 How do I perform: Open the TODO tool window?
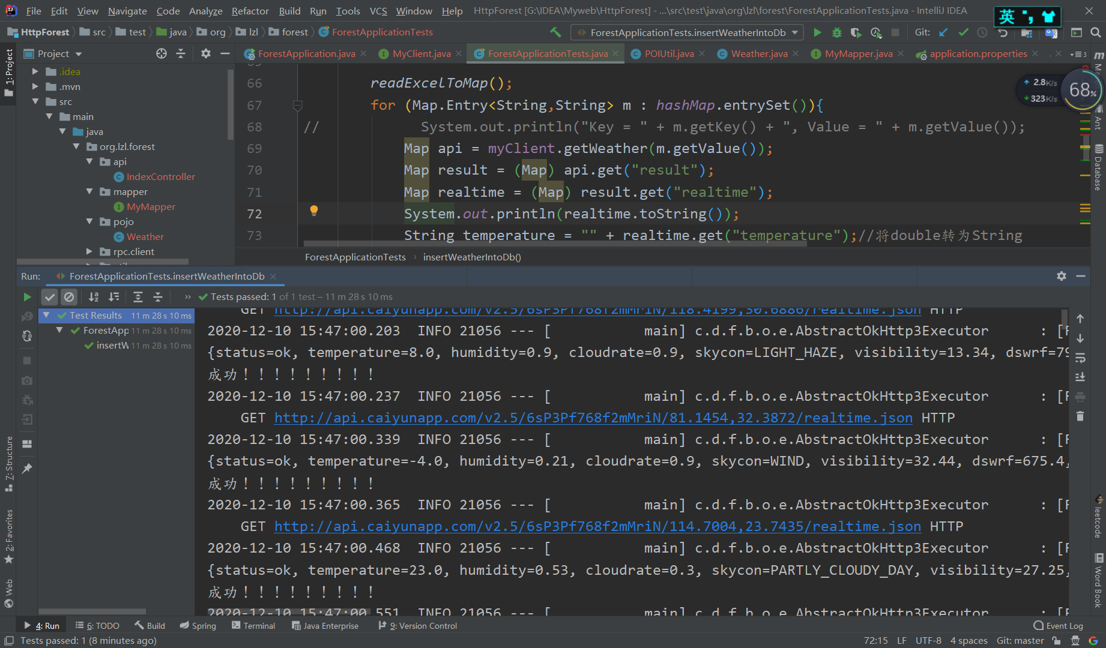pos(97,626)
